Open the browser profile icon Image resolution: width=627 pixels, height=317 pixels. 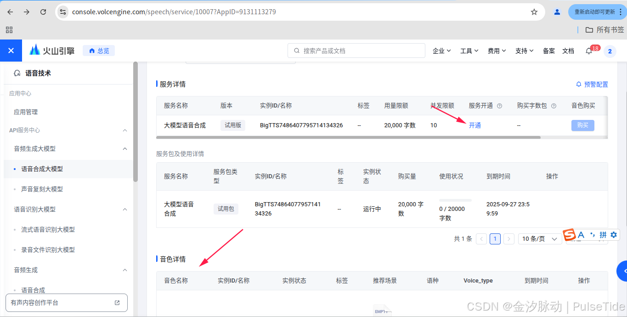[x=557, y=12]
